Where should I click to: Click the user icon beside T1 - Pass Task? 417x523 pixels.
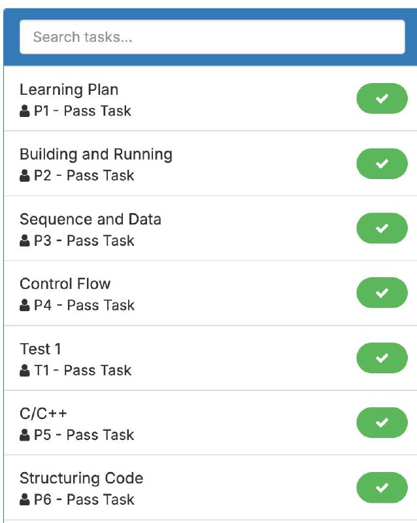pyautogui.click(x=25, y=371)
